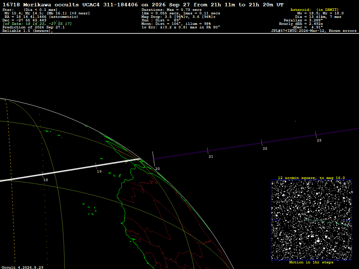The width and height of the screenshot is (359, 269).
Task: Click the hour 23 tick marker
Action: 316,135
